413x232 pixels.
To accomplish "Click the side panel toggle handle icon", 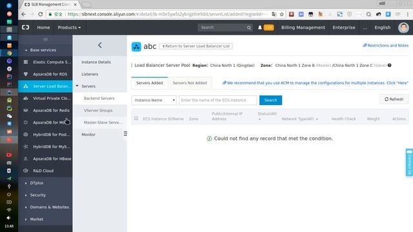I will click(x=125, y=133).
